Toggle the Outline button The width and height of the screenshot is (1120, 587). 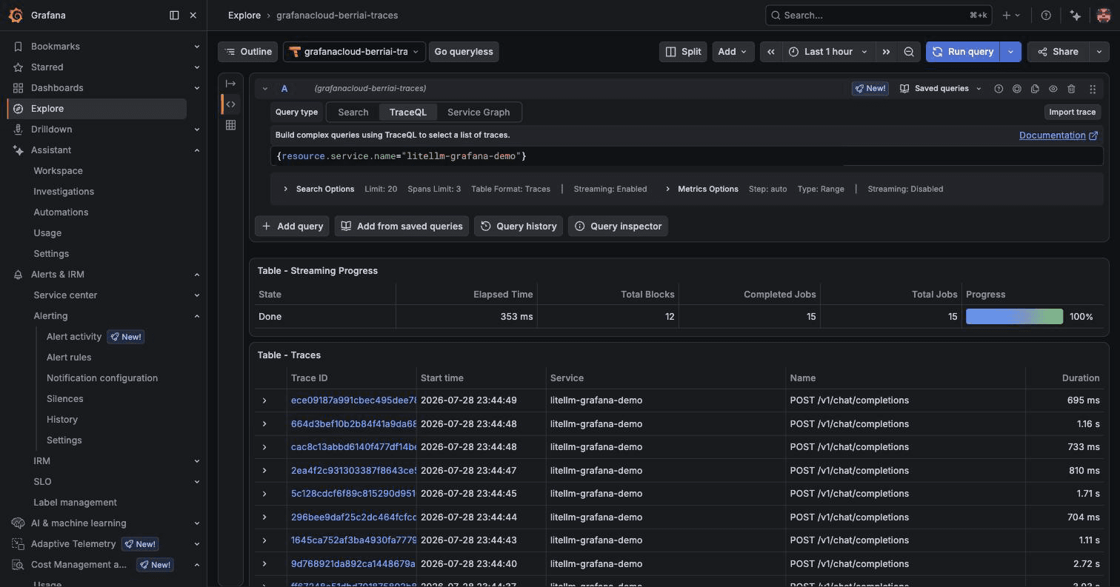point(248,52)
